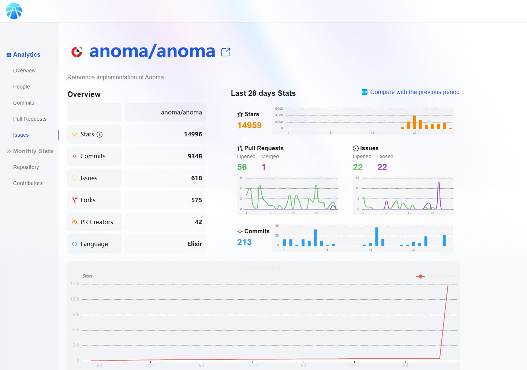
Task: Open the Analytics section in the sidebar
Action: pos(27,55)
